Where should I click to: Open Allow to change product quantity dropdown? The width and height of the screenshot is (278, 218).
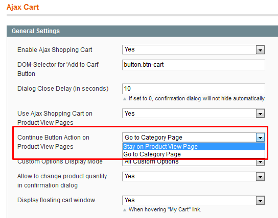pyautogui.click(x=194, y=176)
